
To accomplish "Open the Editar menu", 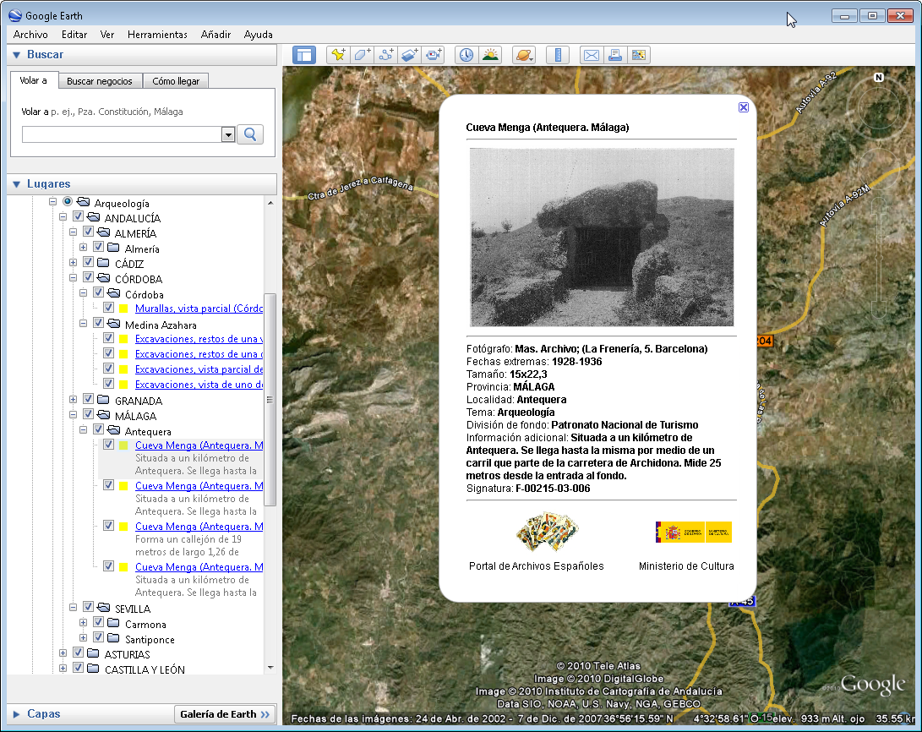I will 74,35.
